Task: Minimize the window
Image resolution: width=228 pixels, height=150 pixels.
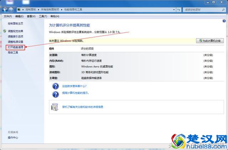Action: tap(208, 2)
